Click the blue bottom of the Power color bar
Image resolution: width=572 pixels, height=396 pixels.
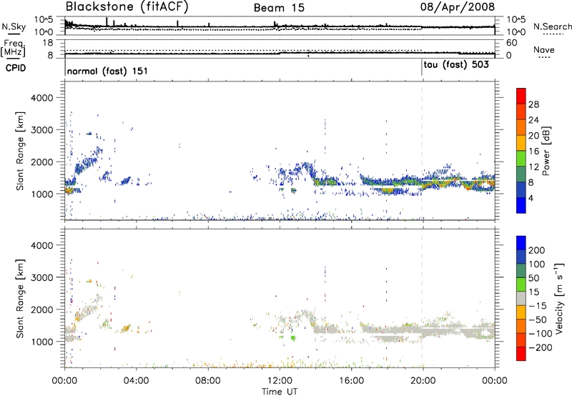click(521, 205)
